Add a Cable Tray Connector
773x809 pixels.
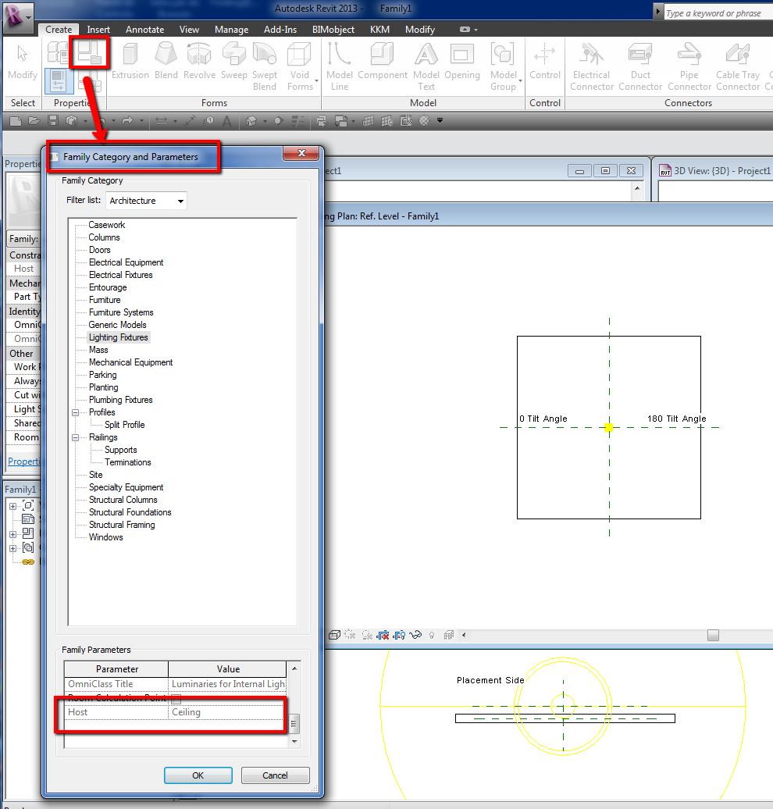tap(738, 67)
